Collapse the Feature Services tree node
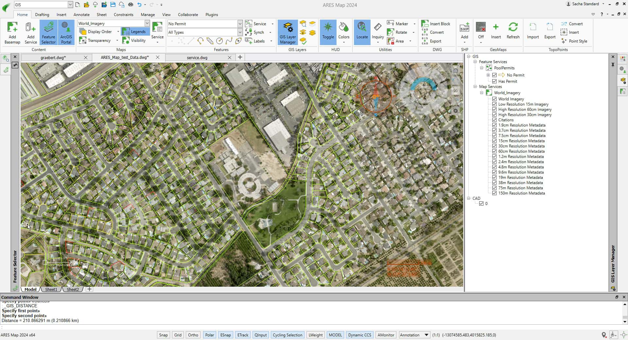This screenshot has width=628, height=340. 475,61
